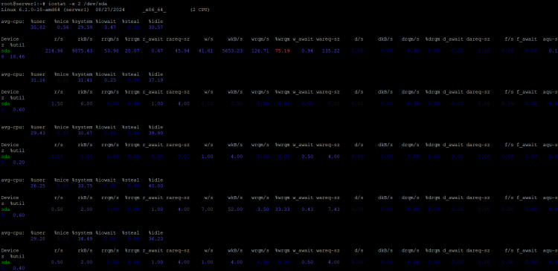Click the wareq-sz value 135.22
This screenshot has height=271, width=558.
tap(331, 50)
